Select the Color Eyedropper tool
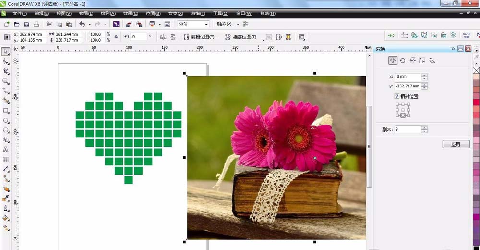 click(5, 198)
